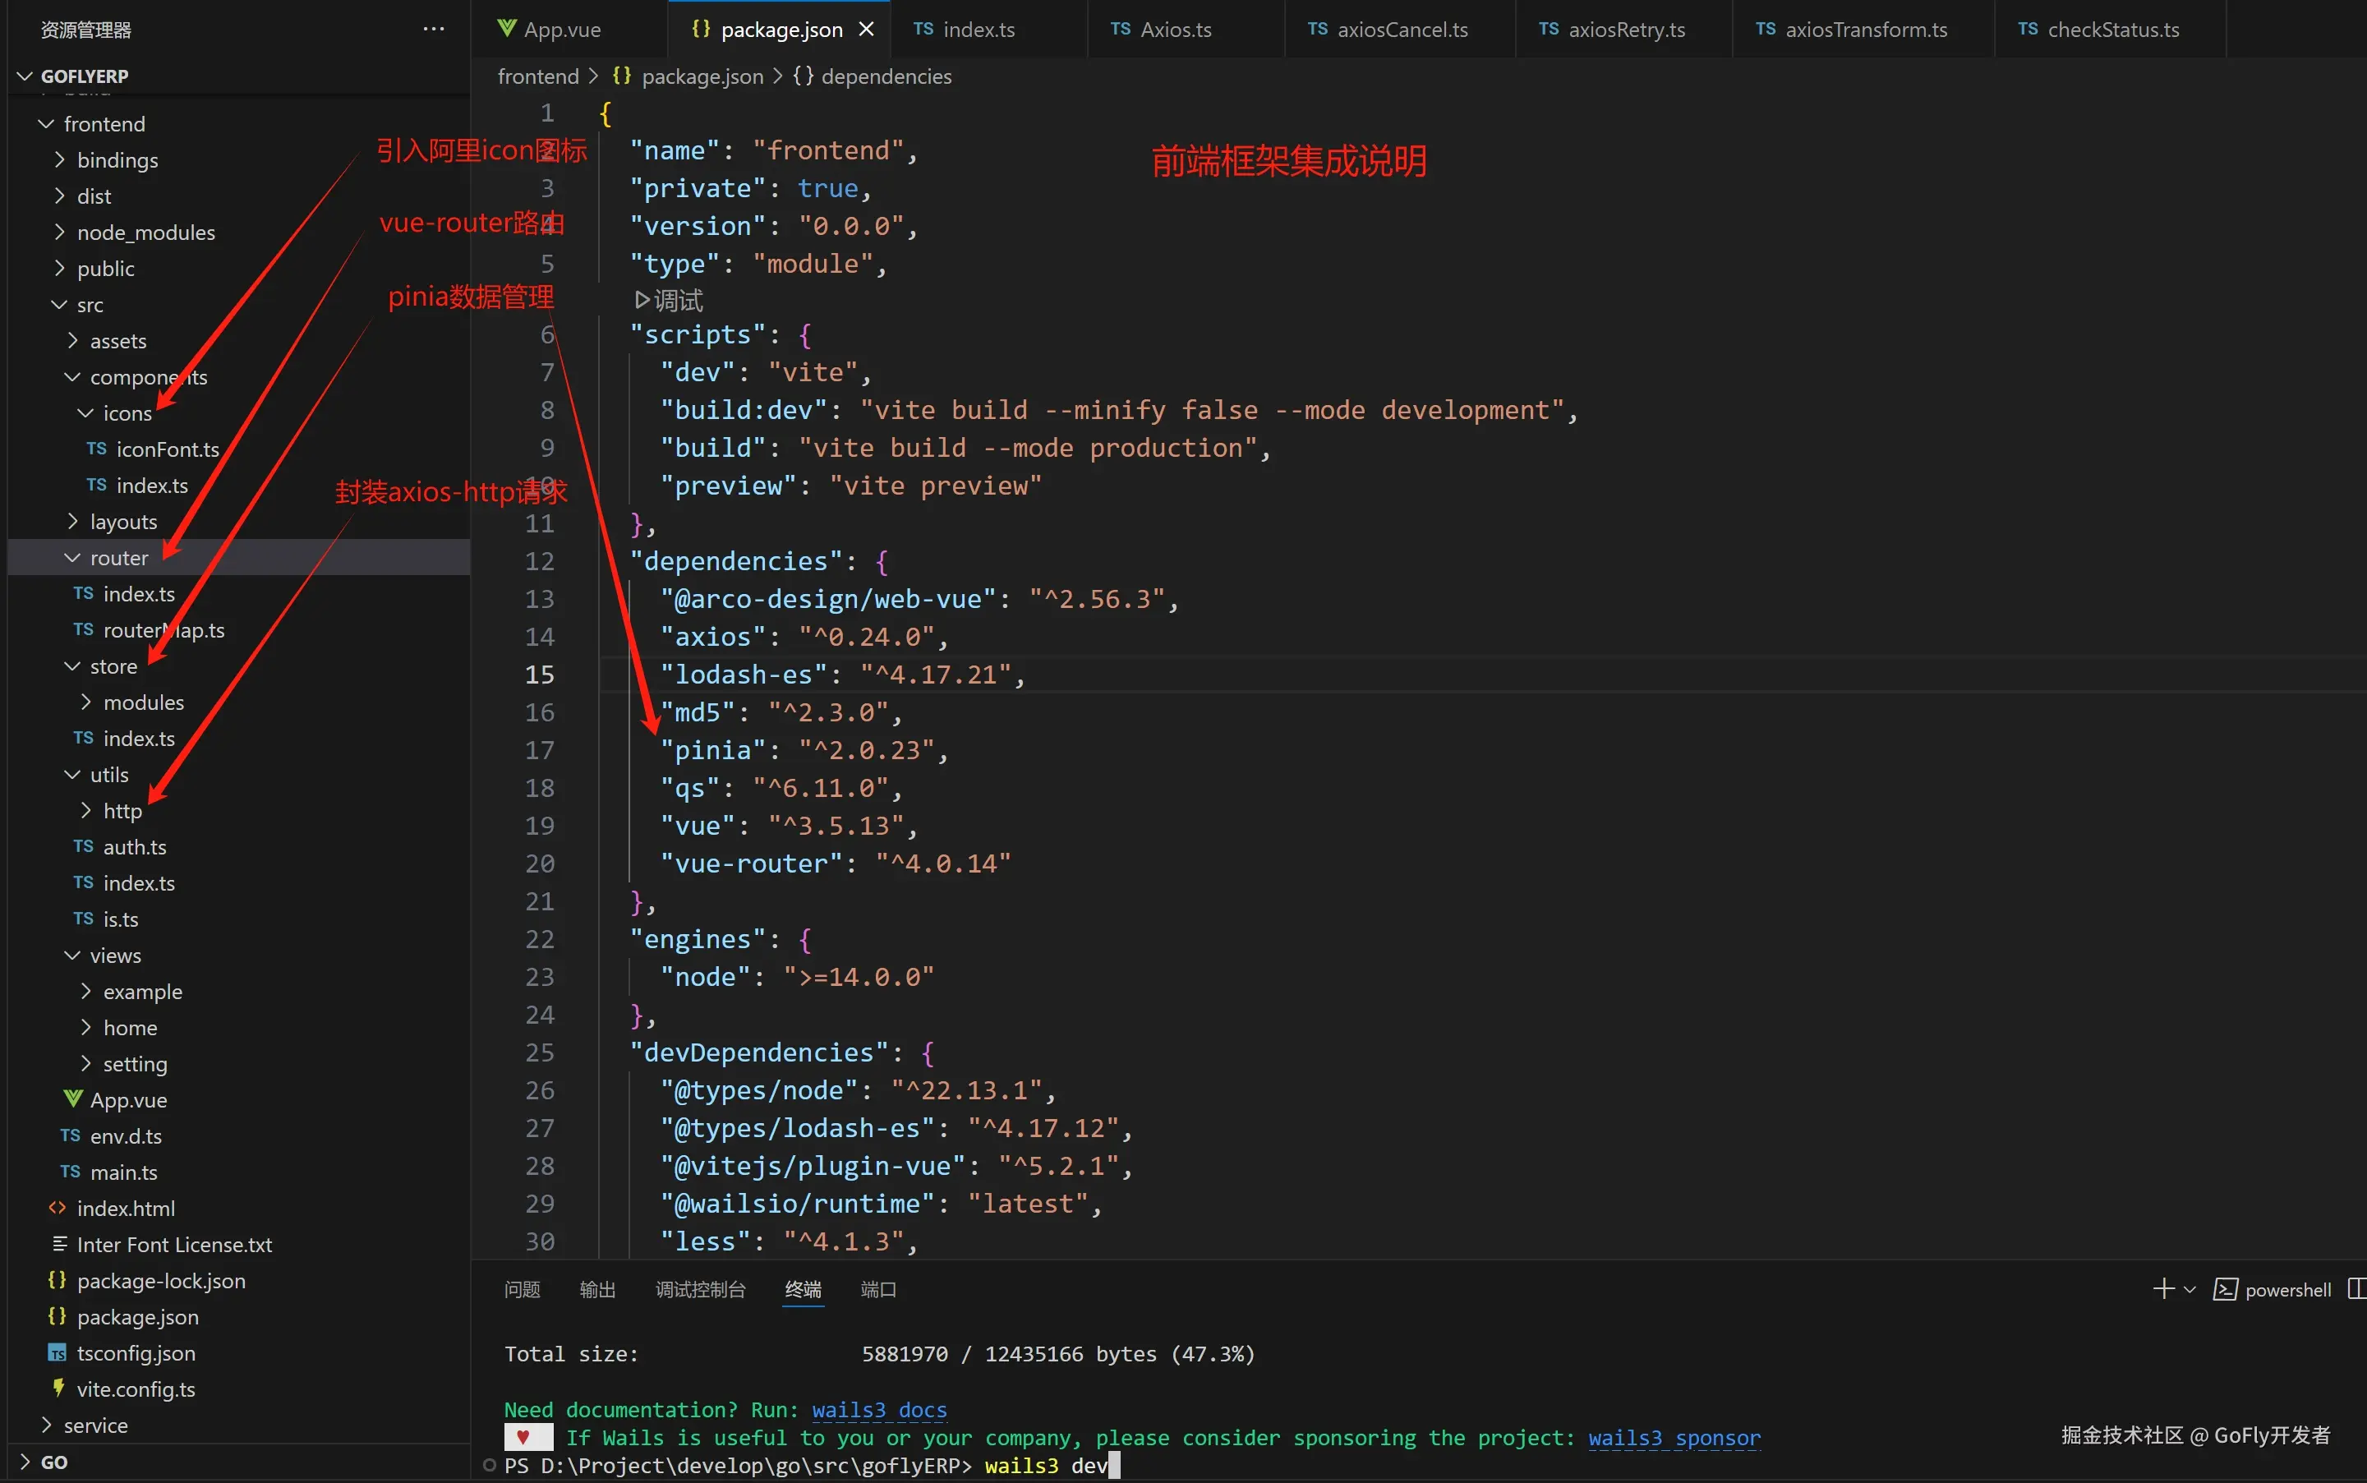Click the new terminal plus icon
Viewport: 2367px width, 1483px height.
pos(2163,1289)
